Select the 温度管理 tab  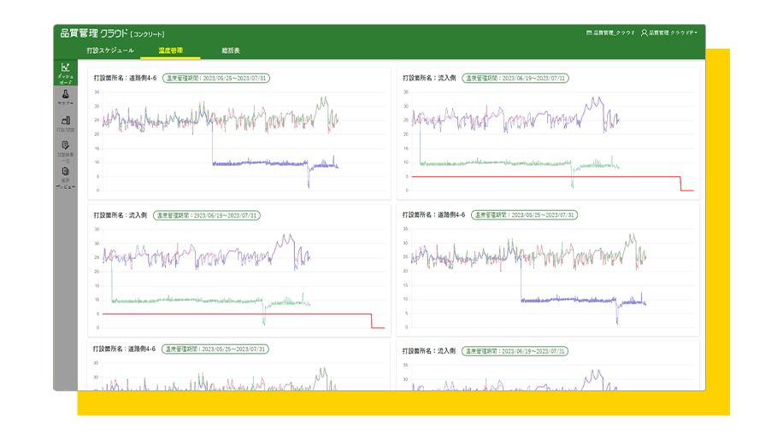pos(171,50)
